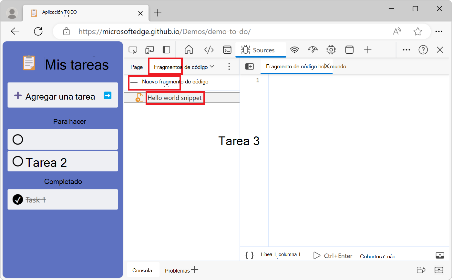Open the Network tool wifi icon
This screenshot has height=280, width=452.
point(294,50)
